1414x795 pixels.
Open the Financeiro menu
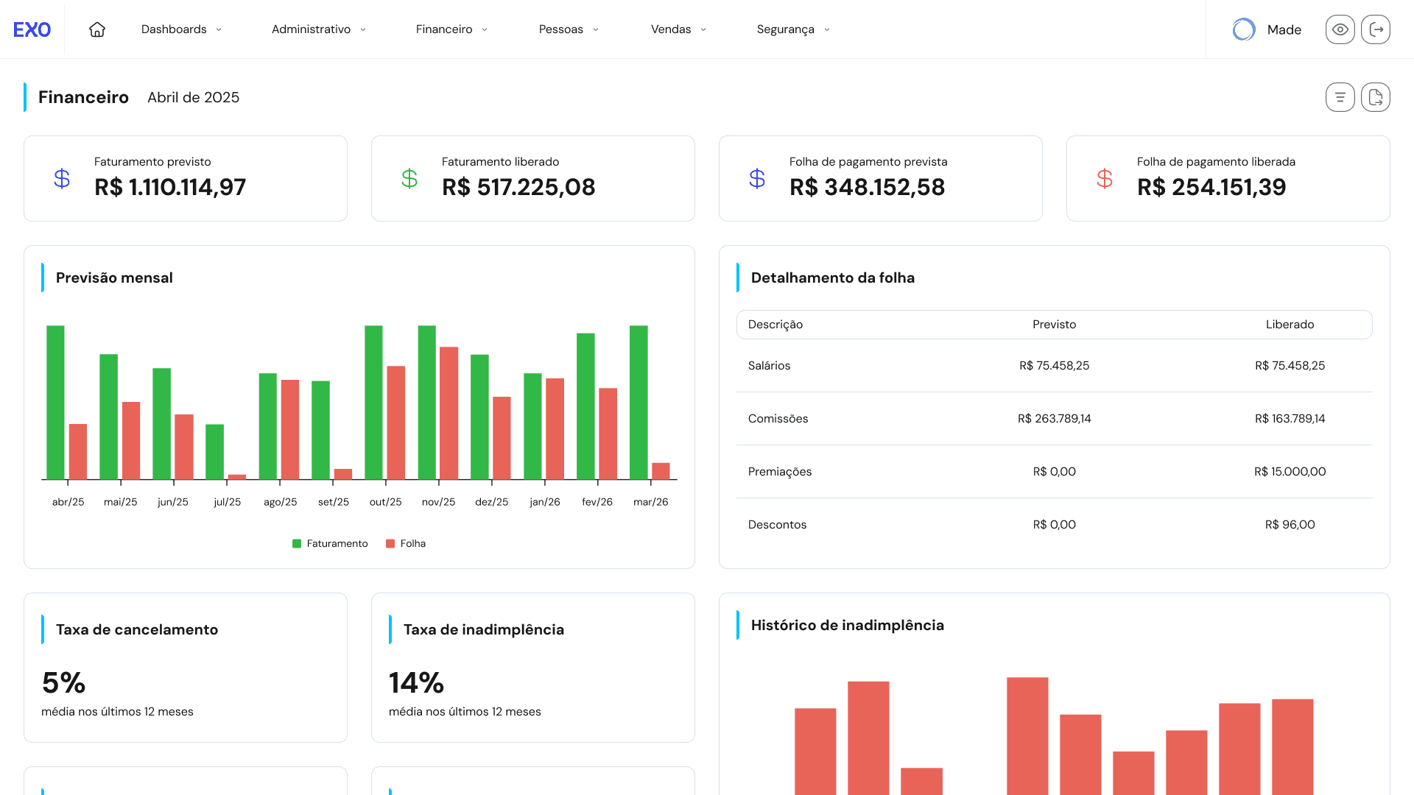pos(451,29)
